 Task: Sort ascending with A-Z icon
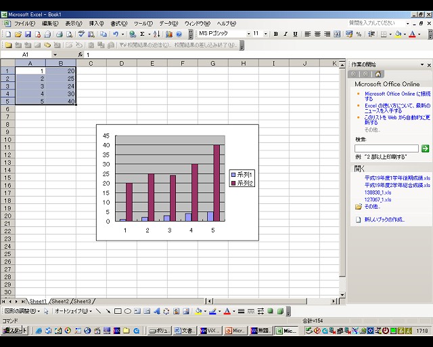click(156, 35)
